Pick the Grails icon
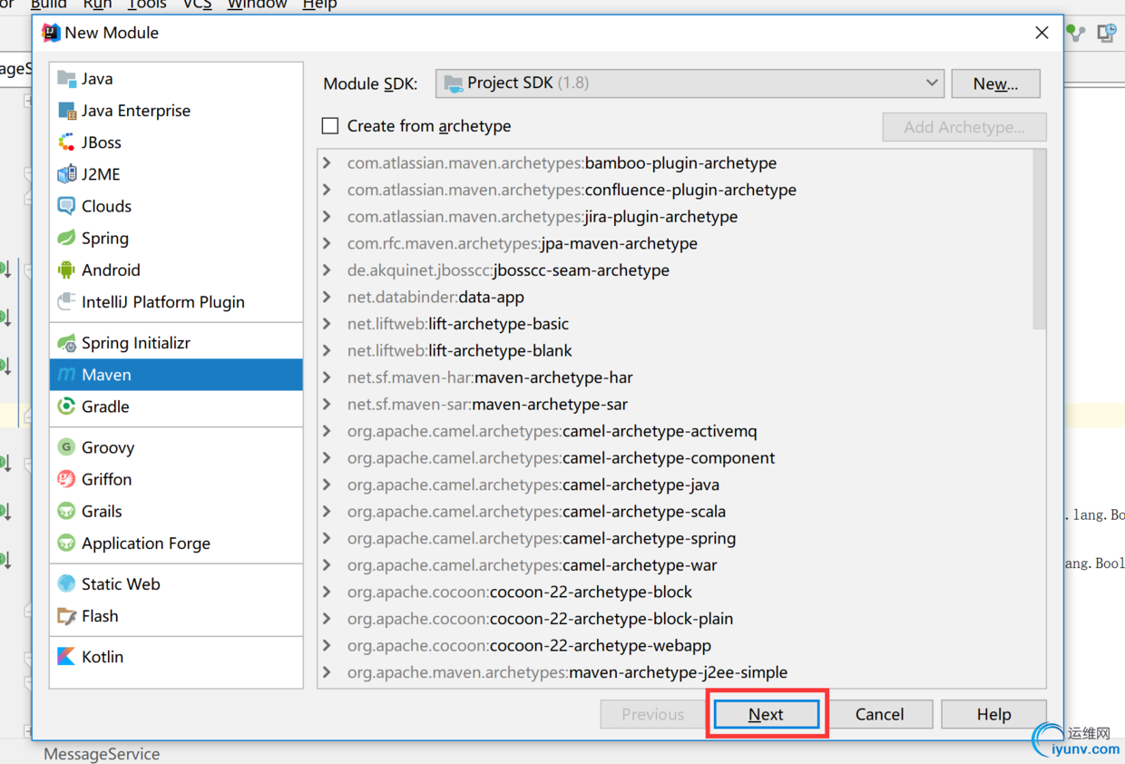Viewport: 1125px width, 764px height. 66,511
